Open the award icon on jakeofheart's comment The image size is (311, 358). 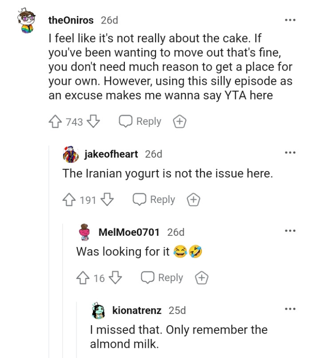point(193,199)
